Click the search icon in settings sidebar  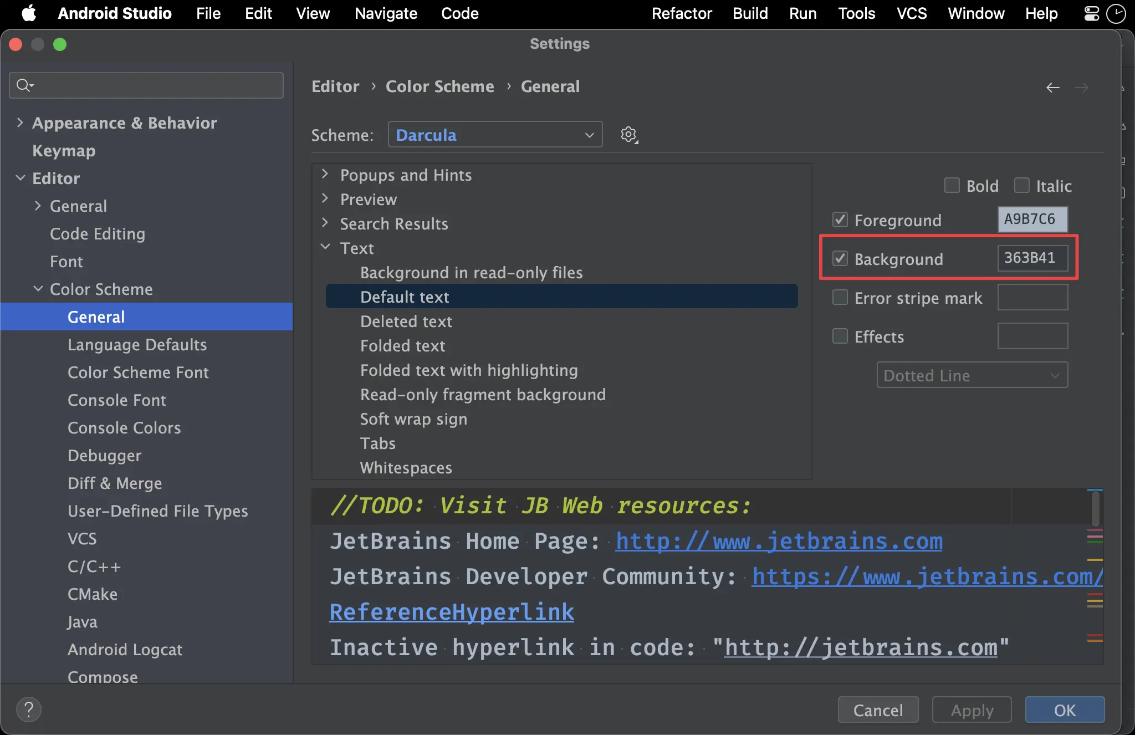point(24,84)
